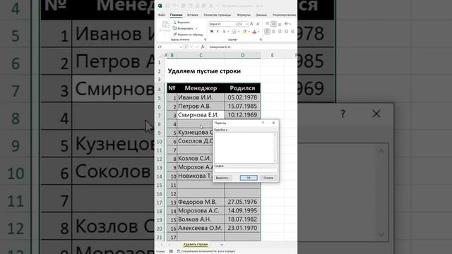Select the Format Painter brush
This screenshot has height=254, width=452.
click(x=174, y=35)
